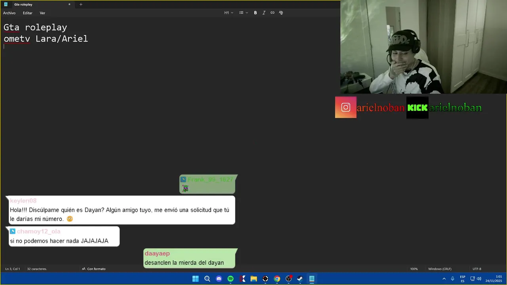Click the Instagram logo in the overlay
The height and width of the screenshot is (285, 507).
(x=346, y=107)
